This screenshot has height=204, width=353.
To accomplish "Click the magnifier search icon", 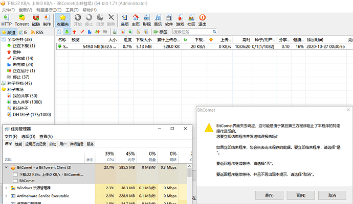I will pos(214,32).
